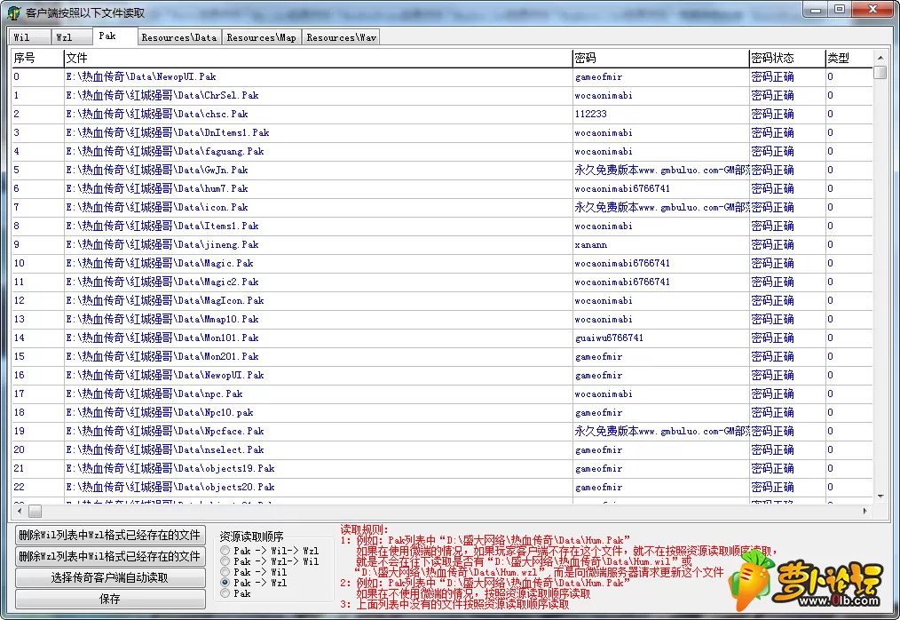This screenshot has height=620, width=900.
Task: Click the application icon in the title bar
Action: [x=14, y=12]
